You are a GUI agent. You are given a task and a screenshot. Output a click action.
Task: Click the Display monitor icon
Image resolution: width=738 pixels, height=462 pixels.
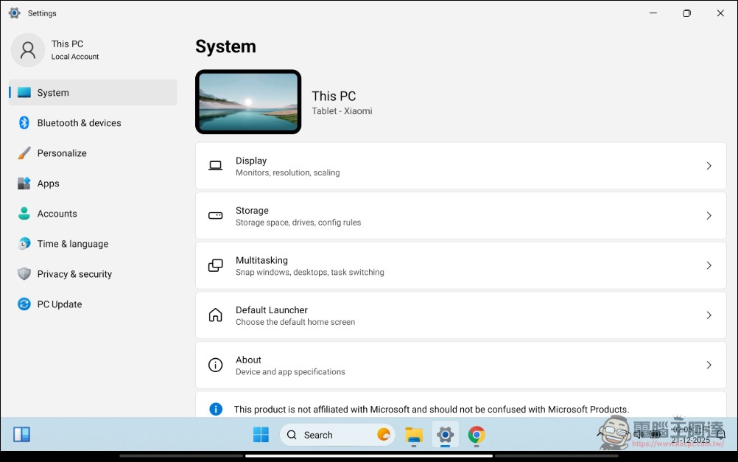click(216, 166)
